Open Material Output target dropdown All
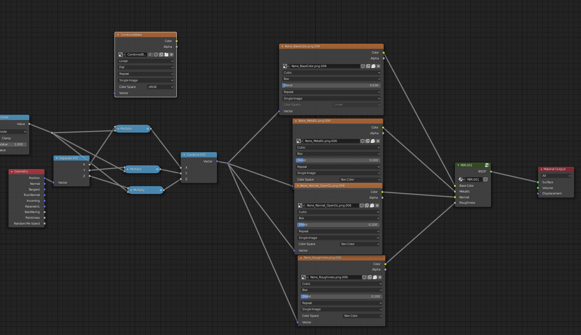Image resolution: width=581 pixels, height=335 pixels. [556, 176]
